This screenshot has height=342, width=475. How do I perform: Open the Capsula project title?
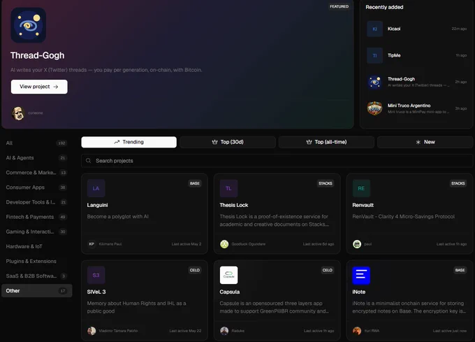pos(230,292)
